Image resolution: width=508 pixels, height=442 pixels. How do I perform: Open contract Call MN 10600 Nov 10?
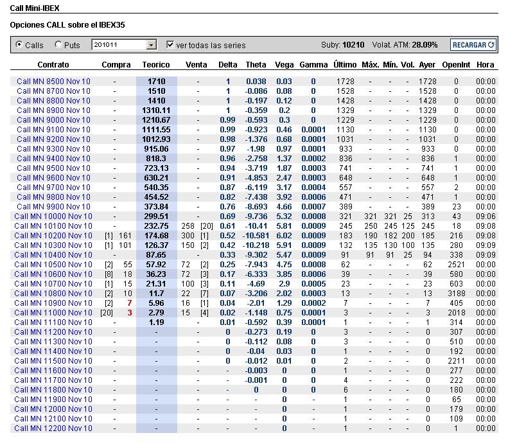pyautogui.click(x=53, y=274)
